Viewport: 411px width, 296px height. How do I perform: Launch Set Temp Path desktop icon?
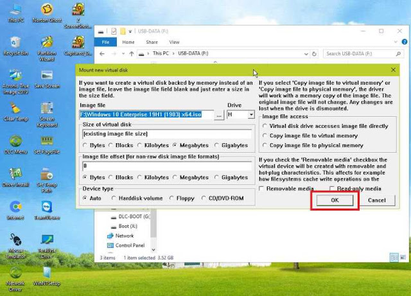47,180
